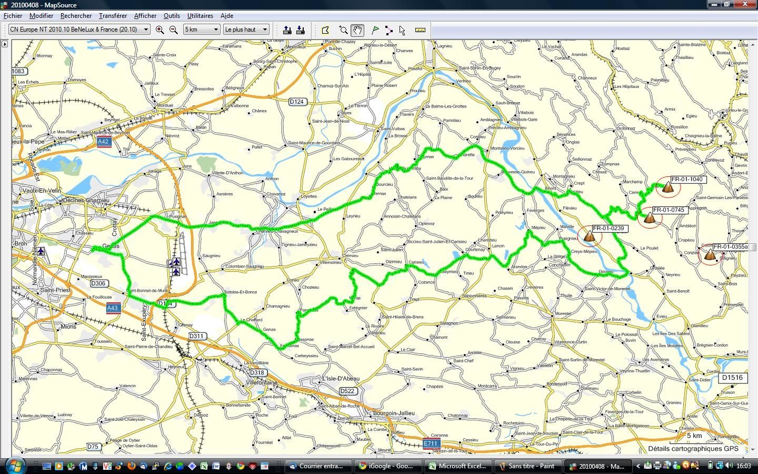This screenshot has height=474, width=758.
Task: Select the map selection tool
Action: coord(325,30)
